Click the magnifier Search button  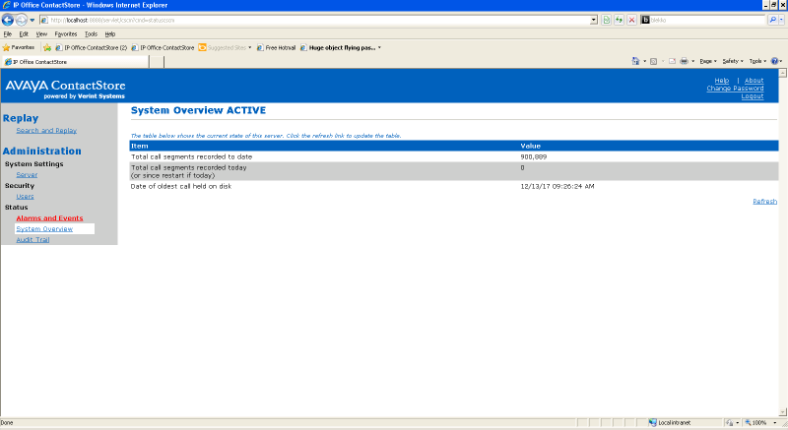772,20
